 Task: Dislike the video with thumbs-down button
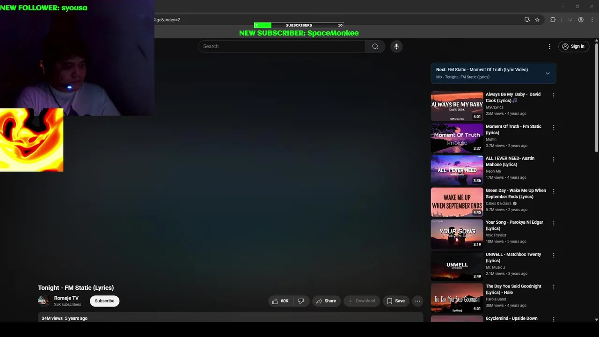click(x=301, y=301)
